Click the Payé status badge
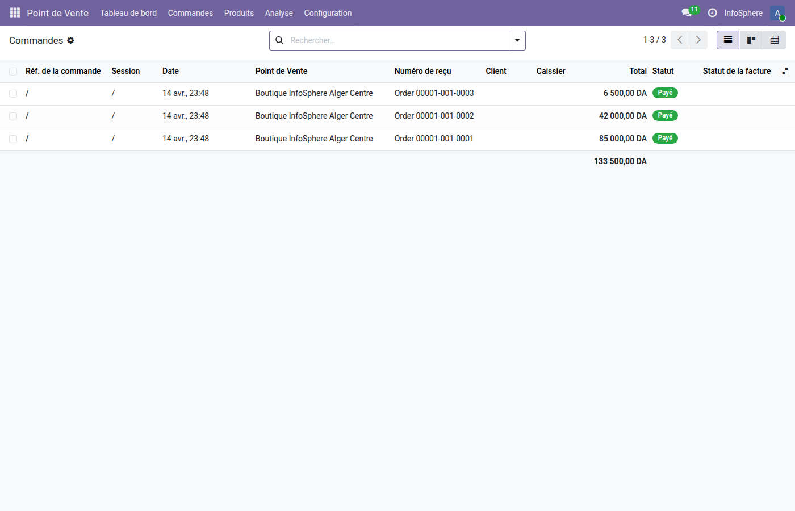The image size is (795, 511). coord(665,93)
